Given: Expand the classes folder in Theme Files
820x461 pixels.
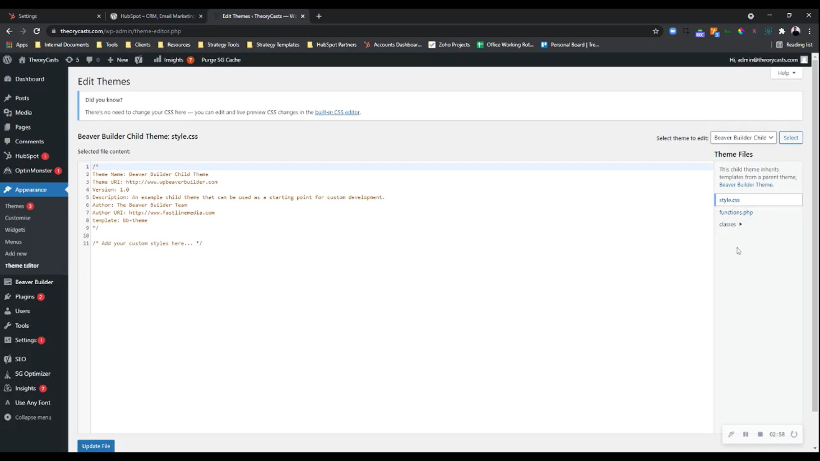Looking at the screenshot, I should (730, 224).
